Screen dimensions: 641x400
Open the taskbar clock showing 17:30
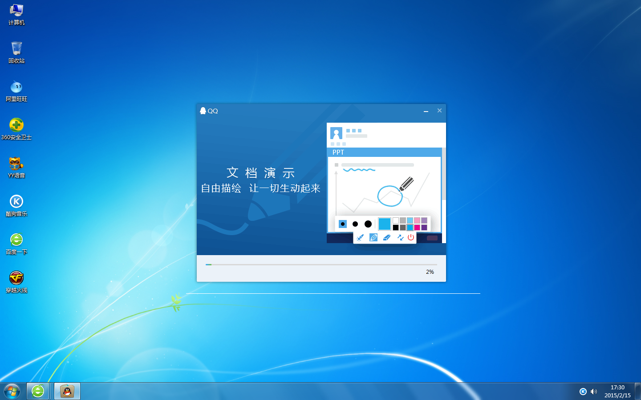coord(617,391)
